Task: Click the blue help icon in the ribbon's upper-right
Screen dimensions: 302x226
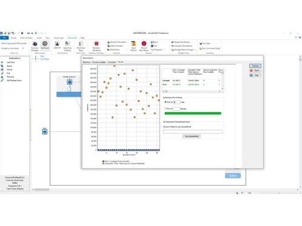Action: point(300,37)
